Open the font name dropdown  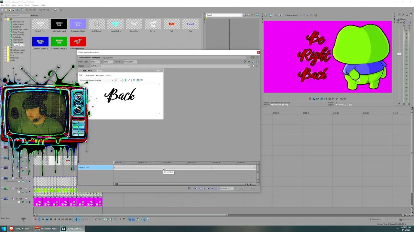(x=113, y=80)
